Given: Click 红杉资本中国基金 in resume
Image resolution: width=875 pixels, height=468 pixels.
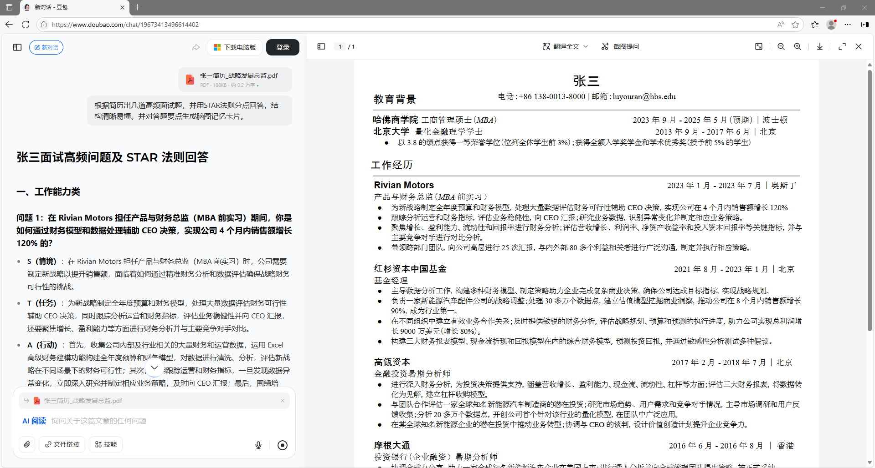Looking at the screenshot, I should pos(410,269).
